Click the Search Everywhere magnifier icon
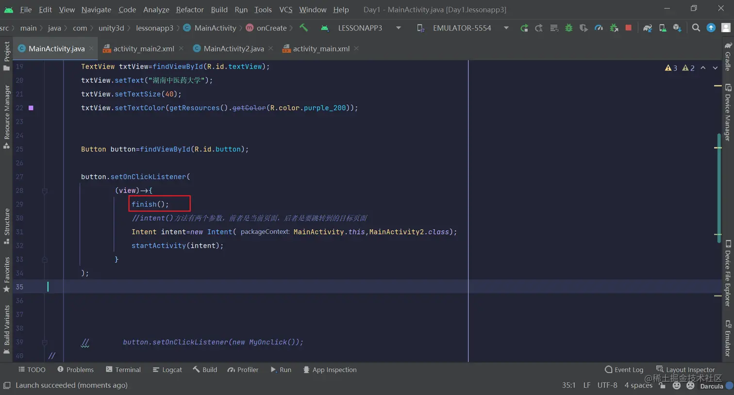734x395 pixels. pyautogui.click(x=696, y=28)
